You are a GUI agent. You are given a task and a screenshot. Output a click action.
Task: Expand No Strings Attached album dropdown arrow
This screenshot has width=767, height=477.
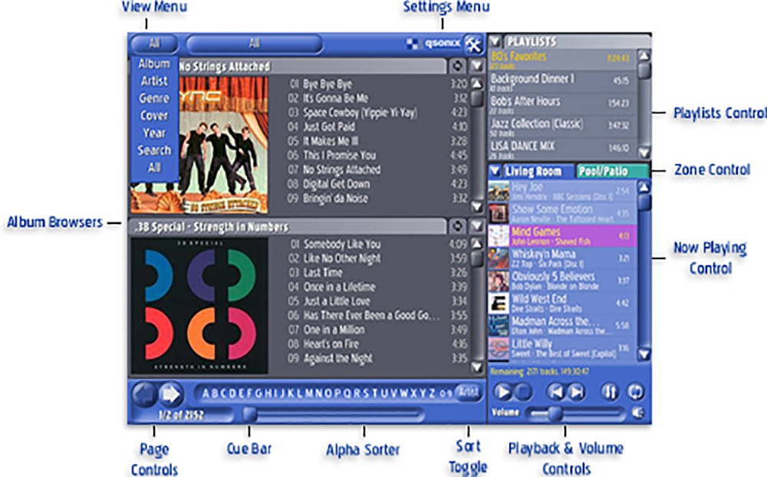coord(476,65)
